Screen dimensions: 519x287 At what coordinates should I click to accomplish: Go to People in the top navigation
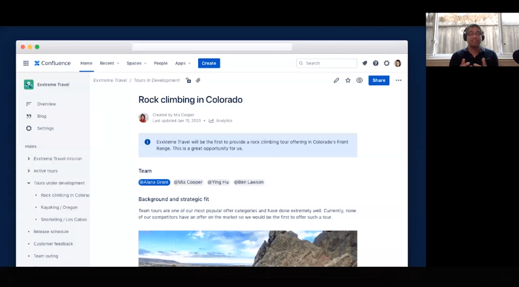coord(160,63)
